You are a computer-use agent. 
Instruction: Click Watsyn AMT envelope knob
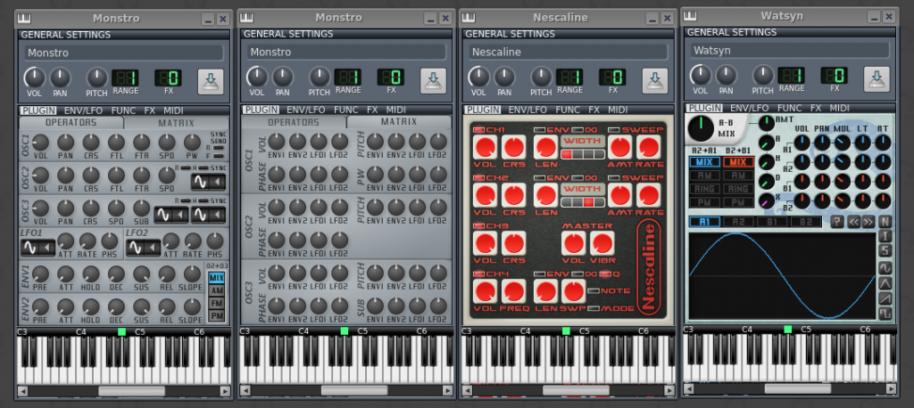(x=767, y=124)
